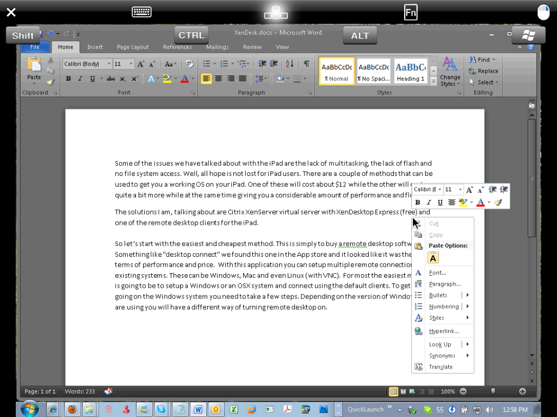Open the Line Spacing dropdown
This screenshot has width=557, height=417.
point(261,78)
